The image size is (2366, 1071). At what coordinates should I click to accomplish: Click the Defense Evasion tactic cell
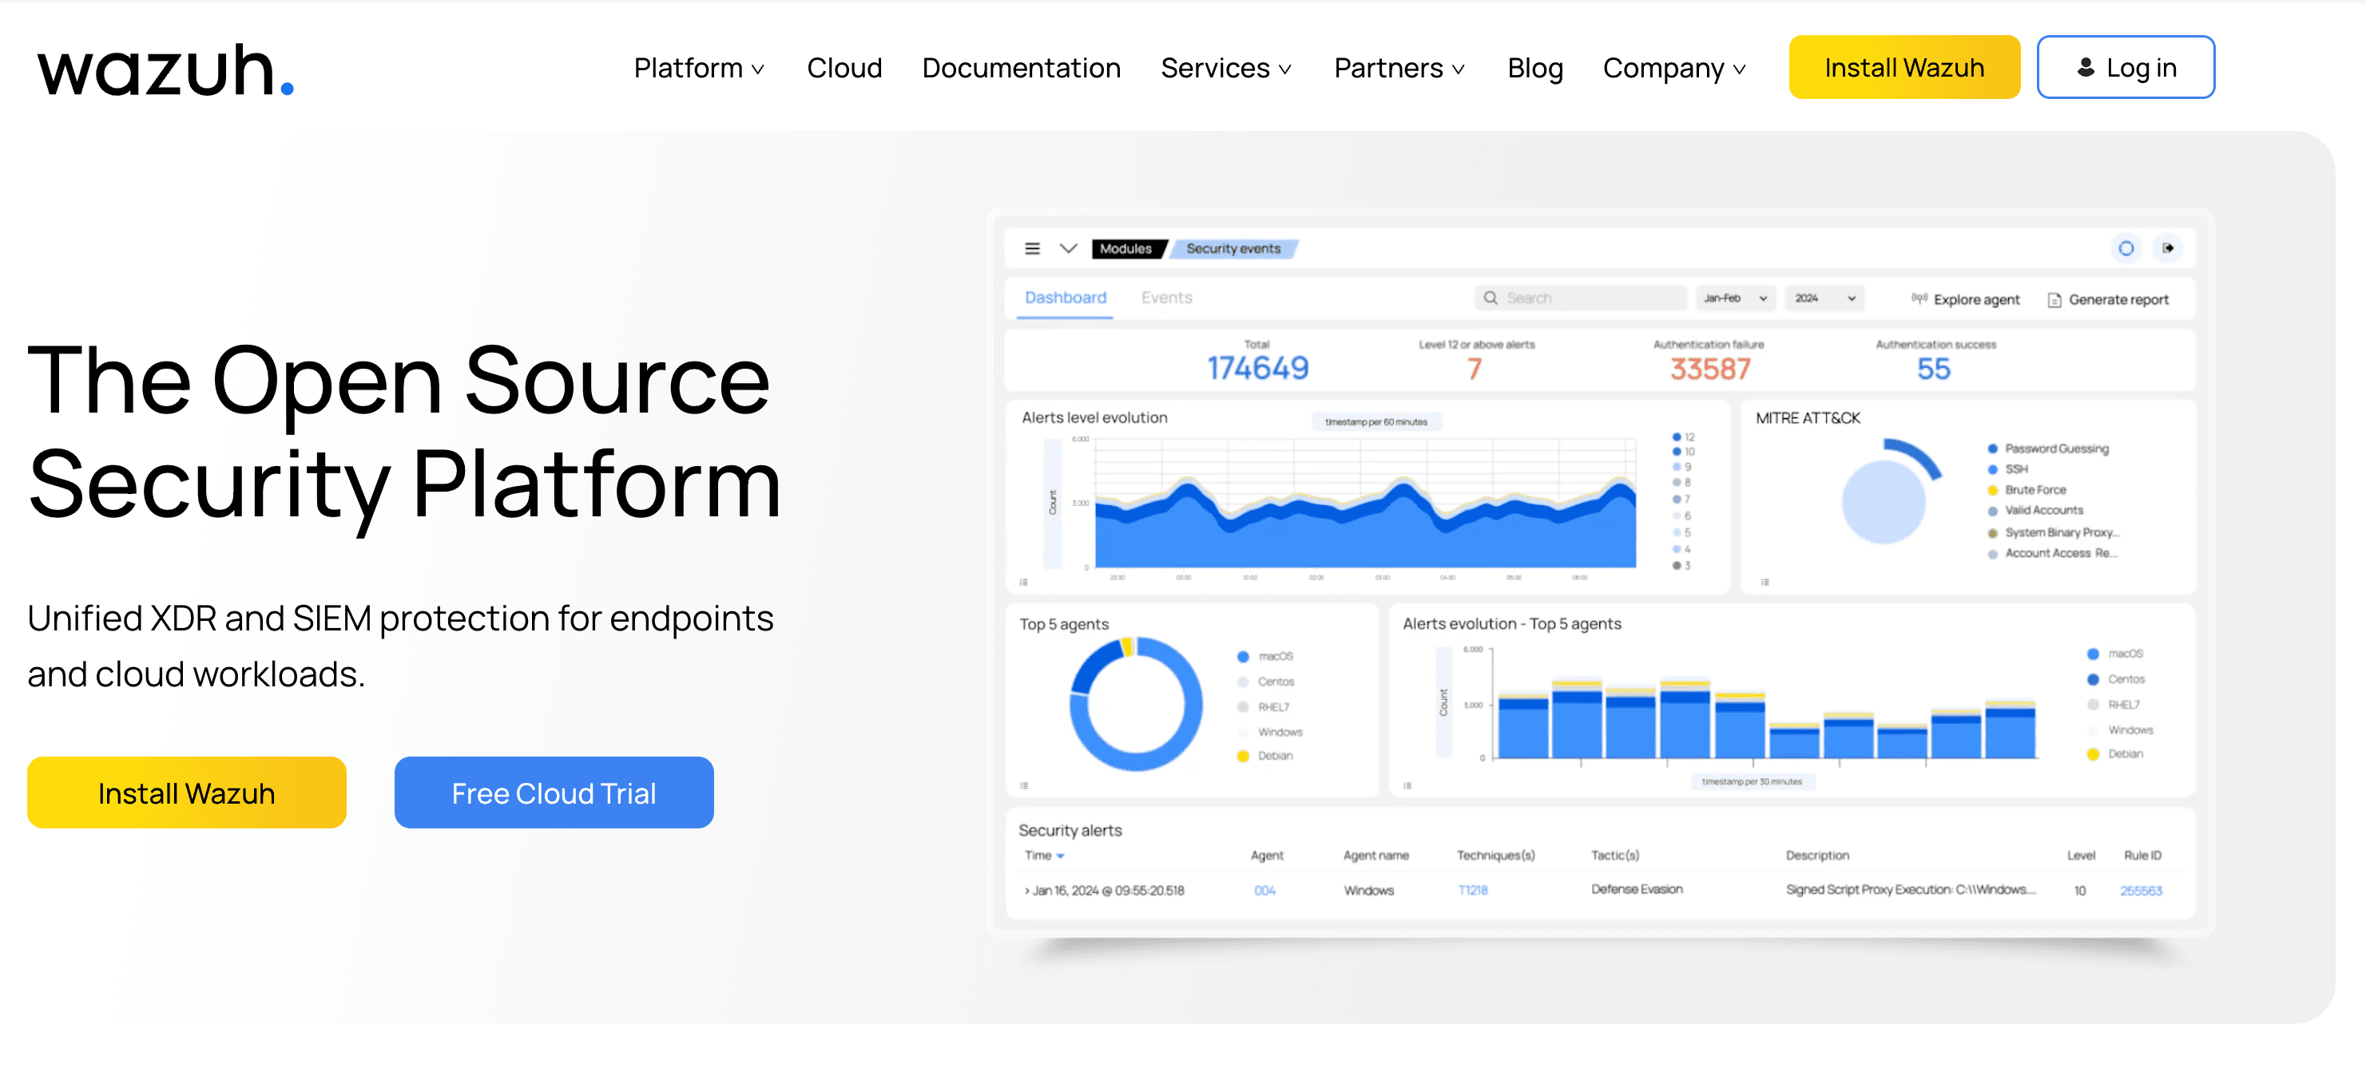click(x=1637, y=889)
